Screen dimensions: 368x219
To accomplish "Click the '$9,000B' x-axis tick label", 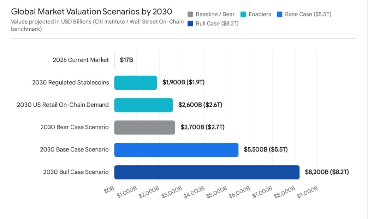I will tap(307, 192).
